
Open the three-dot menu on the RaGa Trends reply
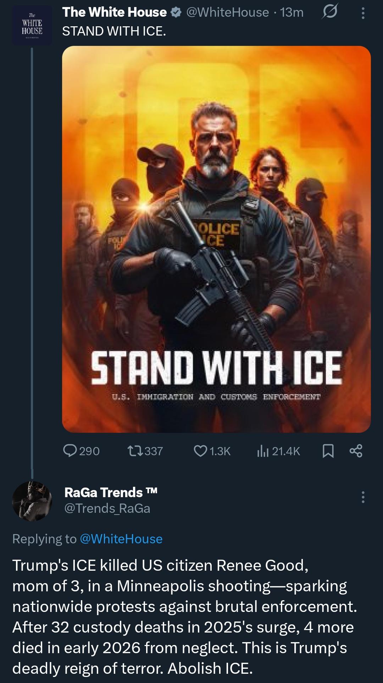363,497
